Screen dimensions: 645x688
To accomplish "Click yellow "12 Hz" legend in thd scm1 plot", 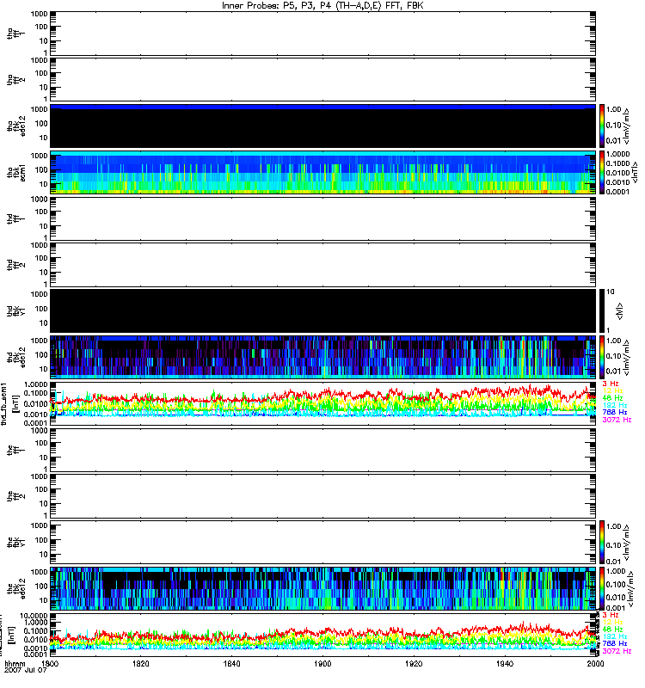I will pos(612,391).
